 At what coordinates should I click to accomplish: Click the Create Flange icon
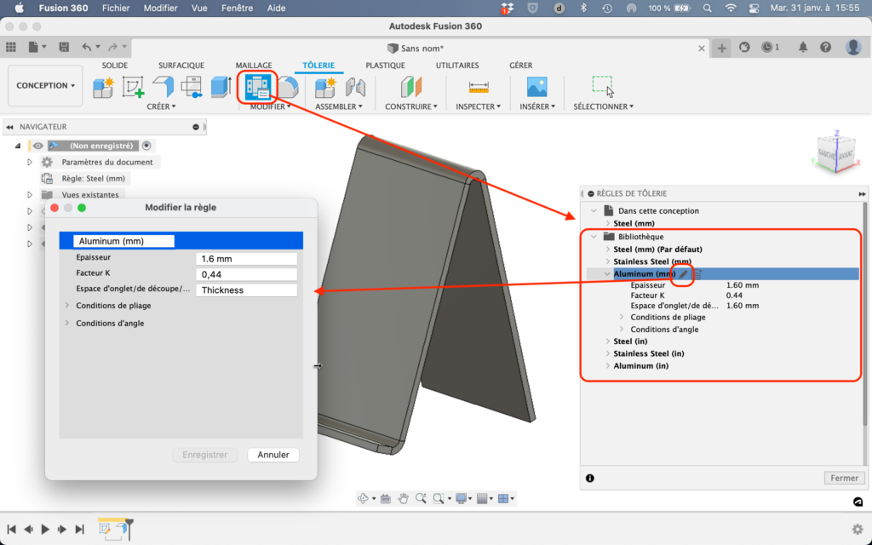pos(163,88)
